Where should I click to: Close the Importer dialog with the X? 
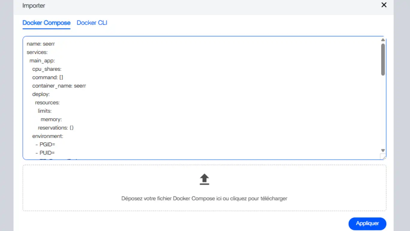tap(384, 5)
